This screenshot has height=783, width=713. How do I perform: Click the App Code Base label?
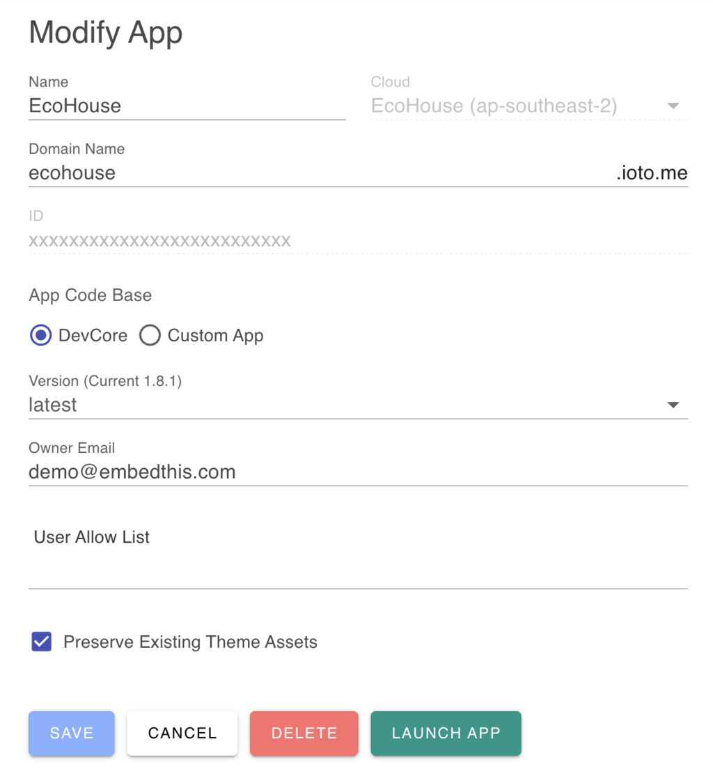[91, 295]
